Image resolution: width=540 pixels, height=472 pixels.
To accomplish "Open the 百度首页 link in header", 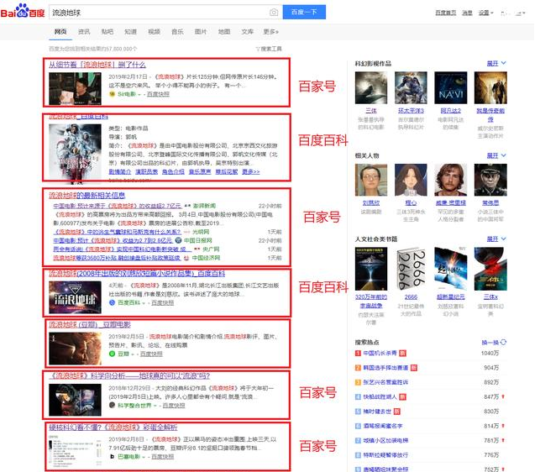I will click(x=446, y=13).
